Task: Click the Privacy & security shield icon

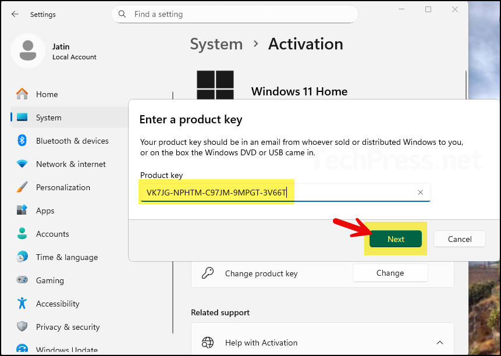Action: click(x=22, y=326)
